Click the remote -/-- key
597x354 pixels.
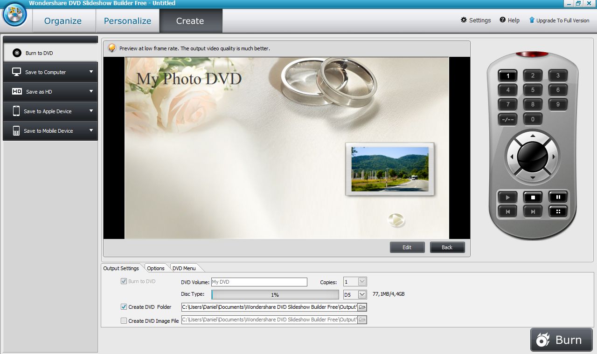click(508, 119)
